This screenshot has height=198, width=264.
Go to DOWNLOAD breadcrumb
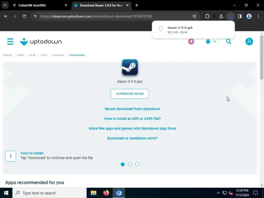click(58, 55)
